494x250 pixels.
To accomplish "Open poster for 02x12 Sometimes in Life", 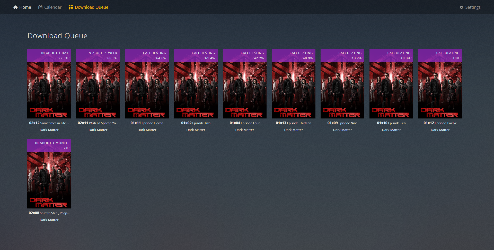I will (49, 90).
